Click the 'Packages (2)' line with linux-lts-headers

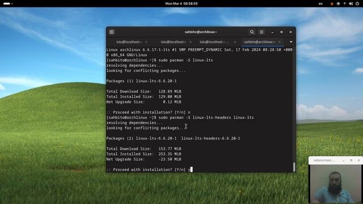[x=173, y=138]
